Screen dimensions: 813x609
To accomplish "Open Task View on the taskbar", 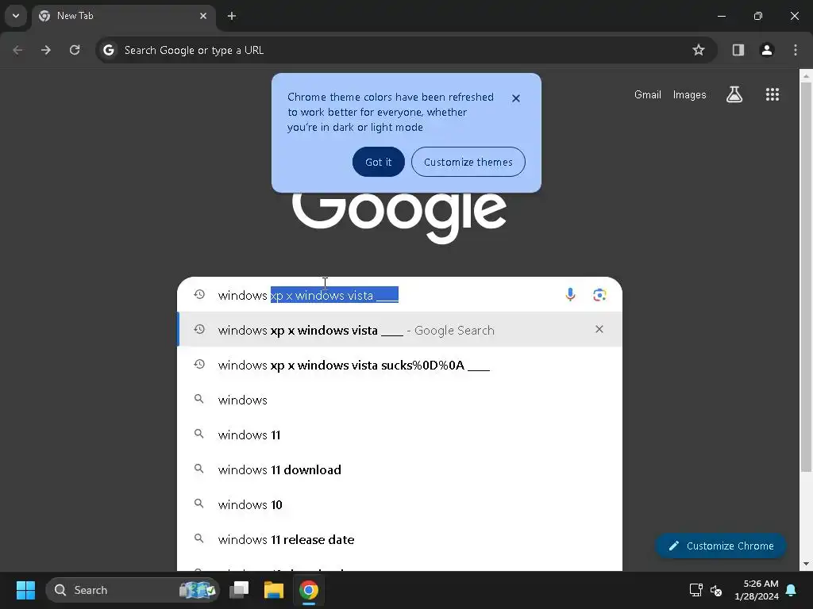I will pos(239,590).
